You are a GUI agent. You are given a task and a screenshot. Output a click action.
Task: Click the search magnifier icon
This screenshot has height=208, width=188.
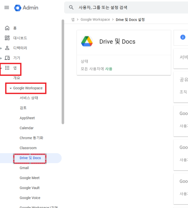pos(71,7)
